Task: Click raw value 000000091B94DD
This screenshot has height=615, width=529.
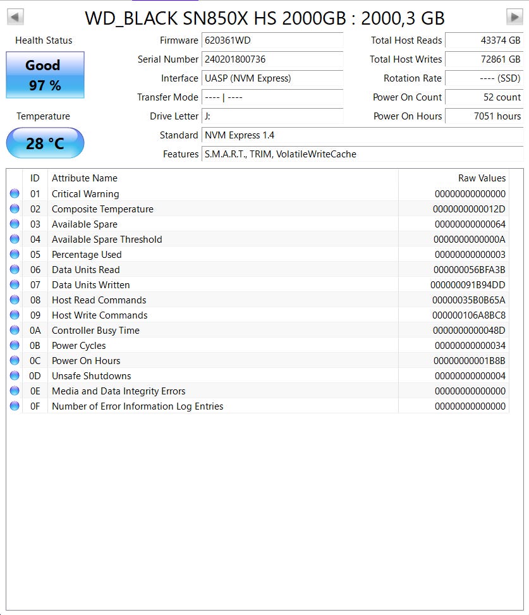Action: pyautogui.click(x=468, y=285)
